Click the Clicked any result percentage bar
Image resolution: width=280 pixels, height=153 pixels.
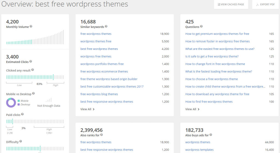point(35,77)
